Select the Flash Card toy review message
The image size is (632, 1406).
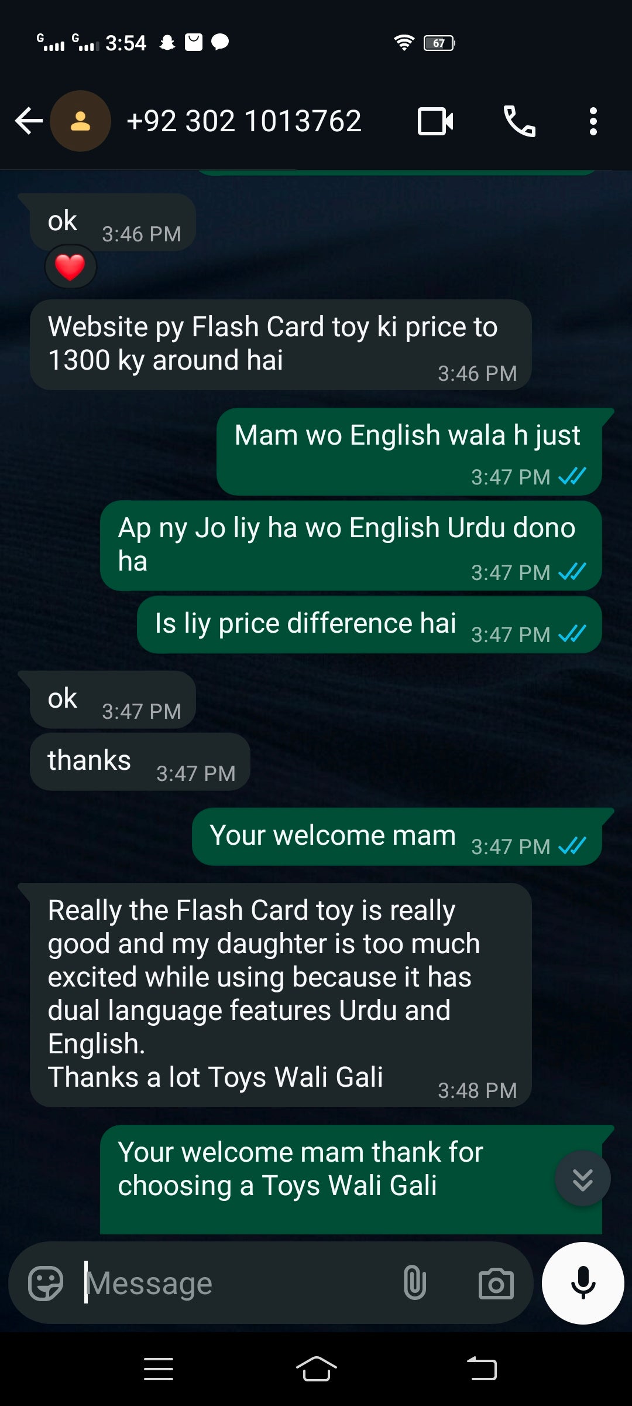click(281, 995)
